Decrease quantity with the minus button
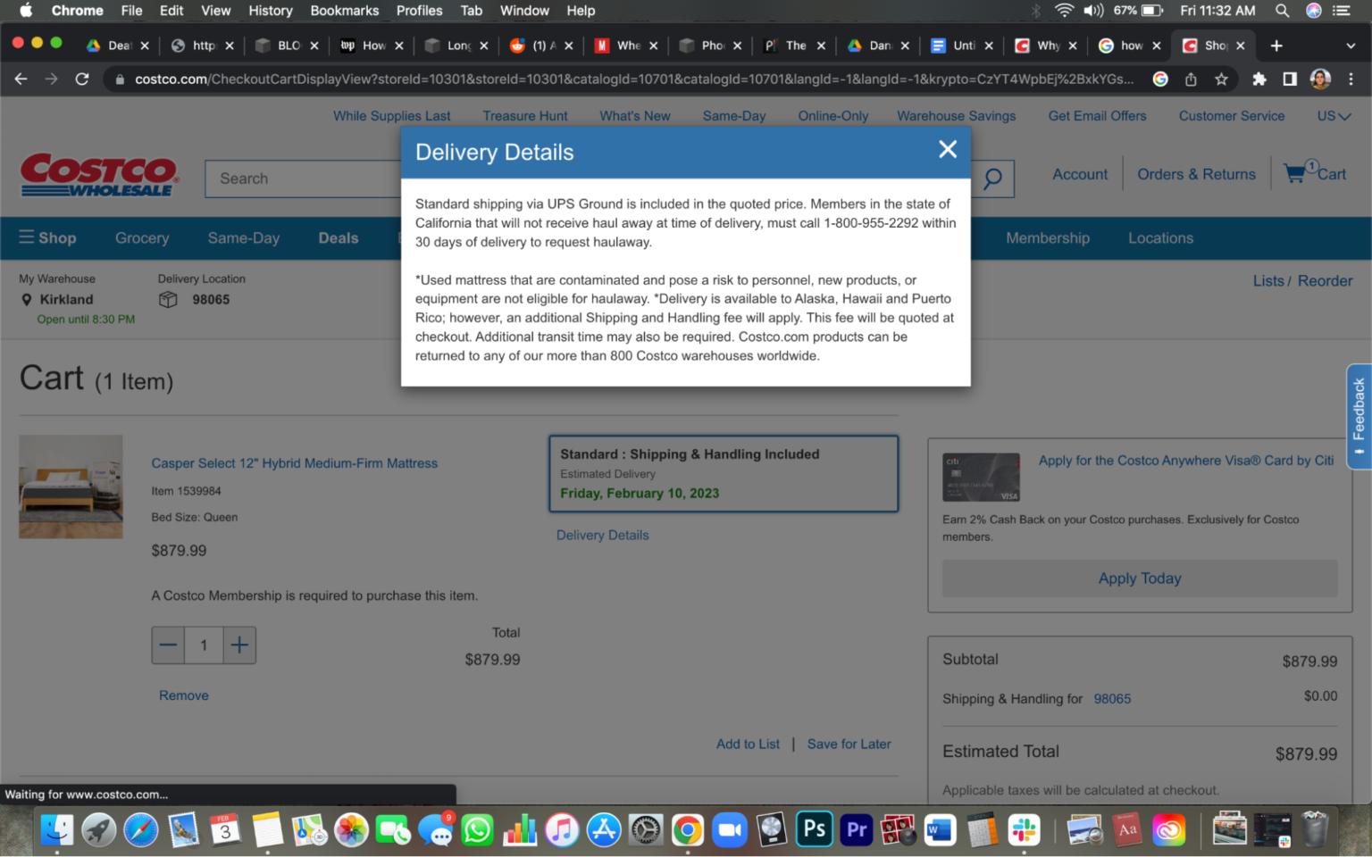 pos(168,645)
